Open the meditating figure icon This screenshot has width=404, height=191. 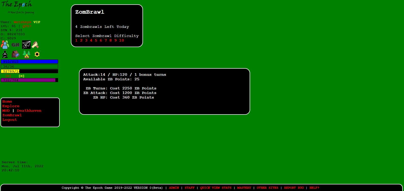pyautogui.click(x=5, y=54)
